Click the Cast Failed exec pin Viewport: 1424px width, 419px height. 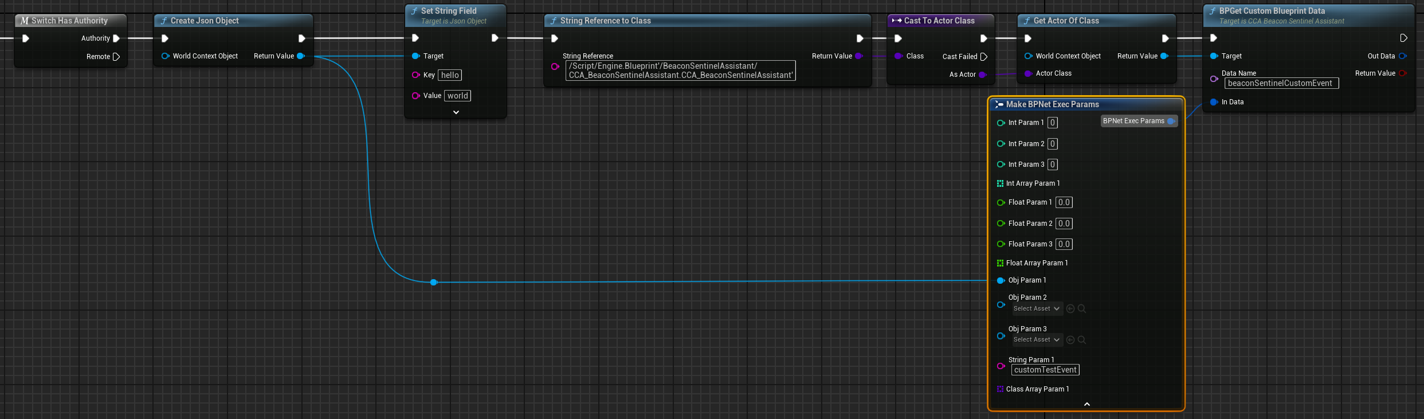[x=984, y=57]
